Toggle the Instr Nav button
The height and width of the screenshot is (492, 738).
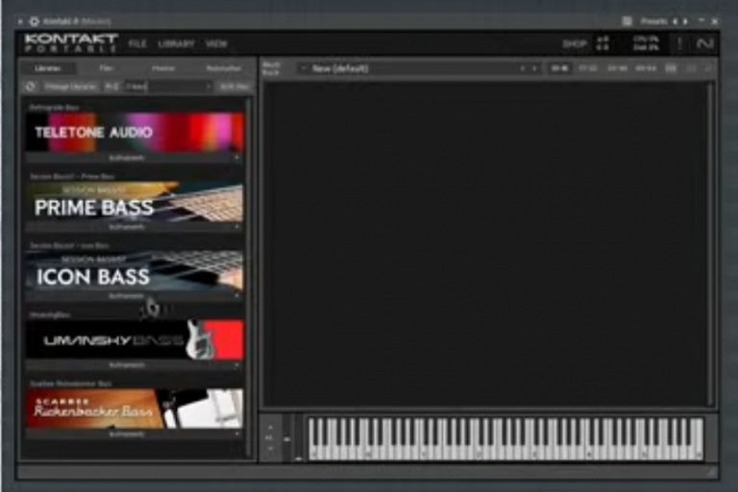(234, 86)
